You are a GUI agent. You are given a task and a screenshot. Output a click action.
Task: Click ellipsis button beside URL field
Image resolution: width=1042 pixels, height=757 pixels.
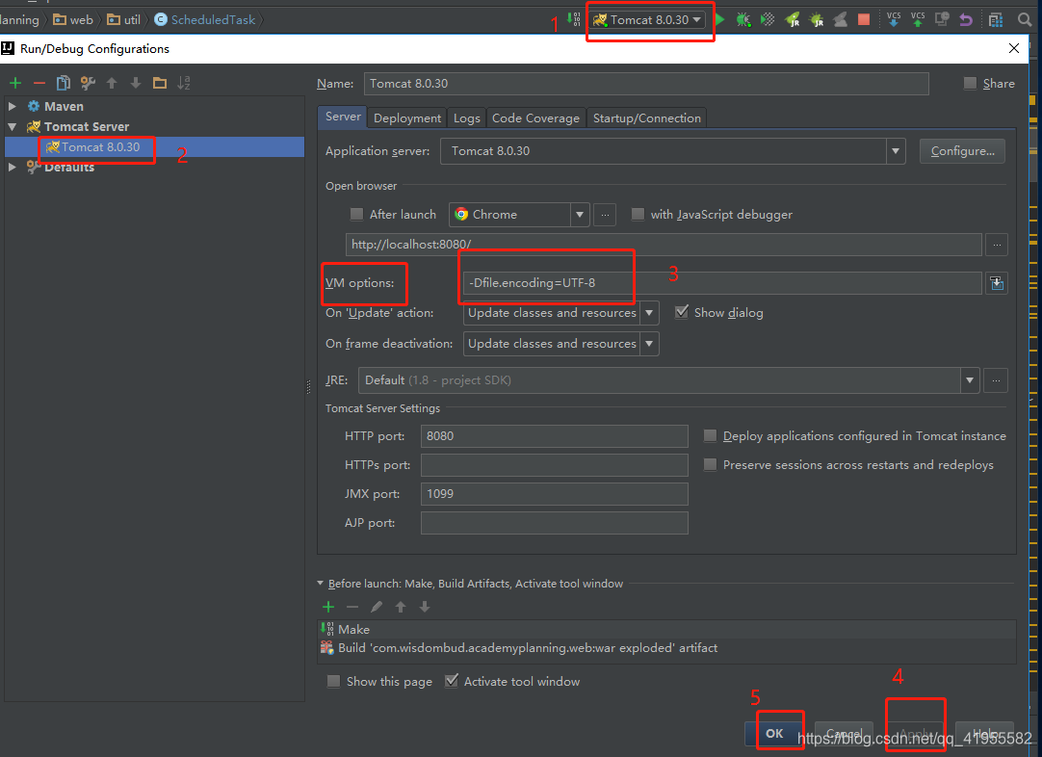(997, 245)
